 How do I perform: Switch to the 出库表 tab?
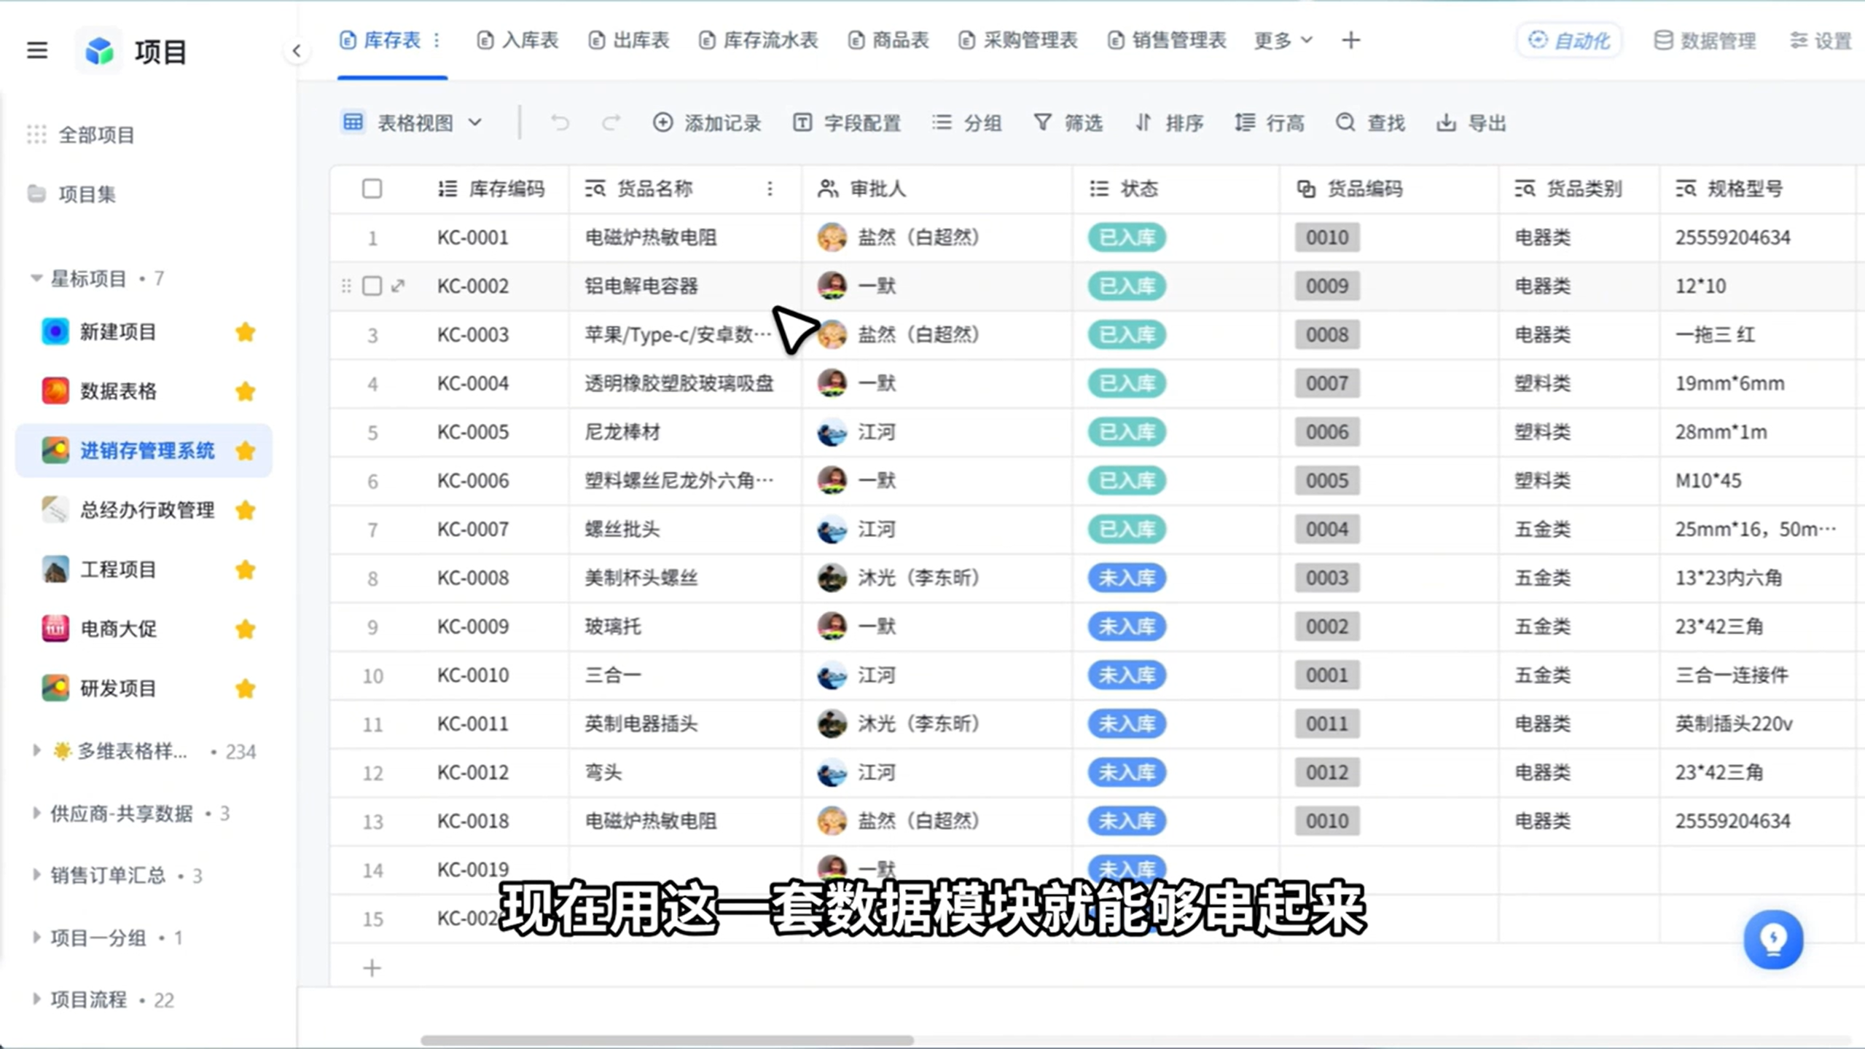pyautogui.click(x=628, y=40)
